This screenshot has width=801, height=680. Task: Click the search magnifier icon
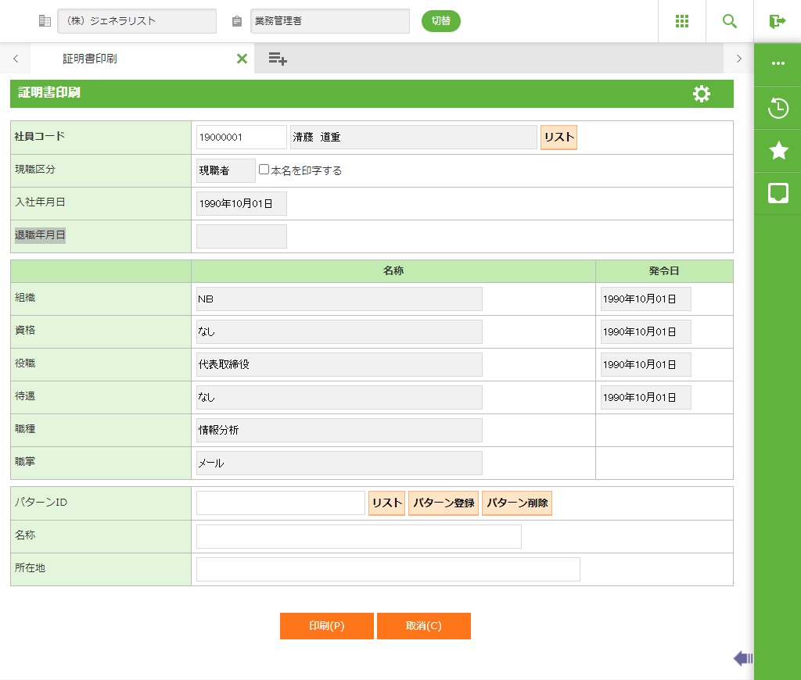pos(729,21)
